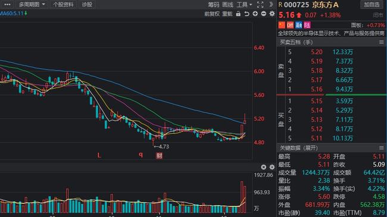Enter fullscreen chart mode icon

[260, 4]
